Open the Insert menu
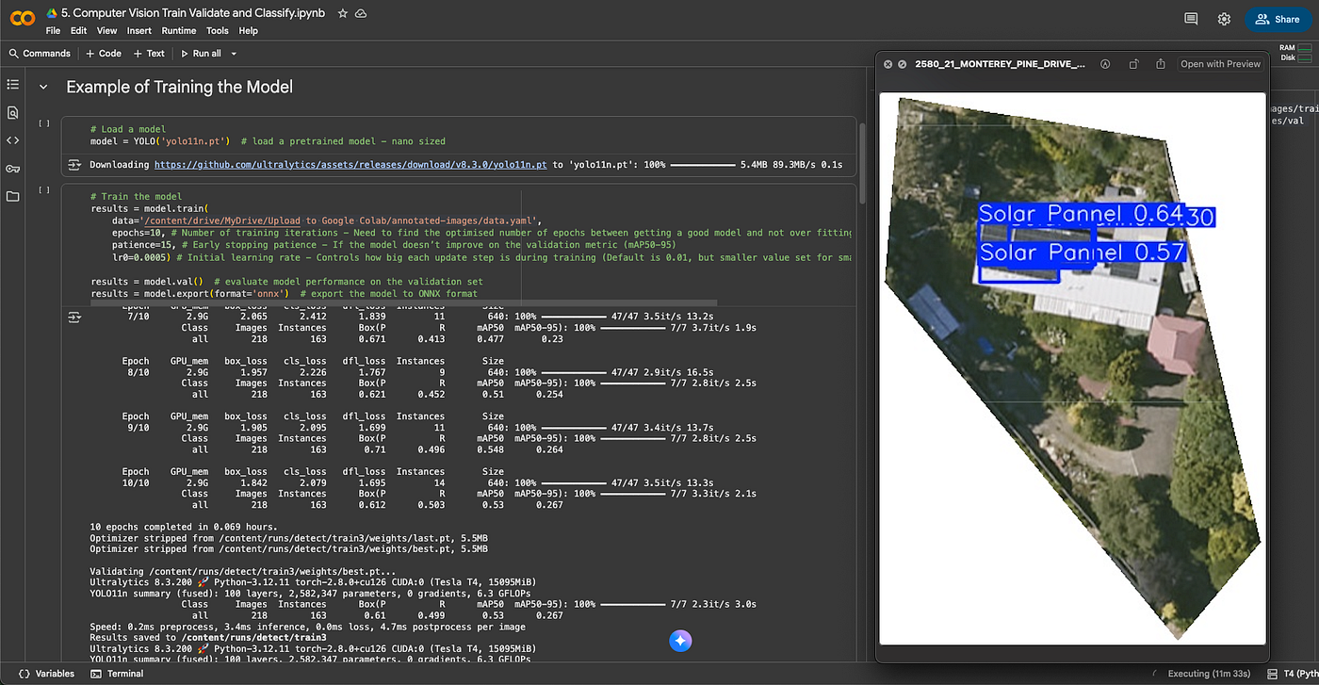This screenshot has width=1319, height=685. coord(138,31)
